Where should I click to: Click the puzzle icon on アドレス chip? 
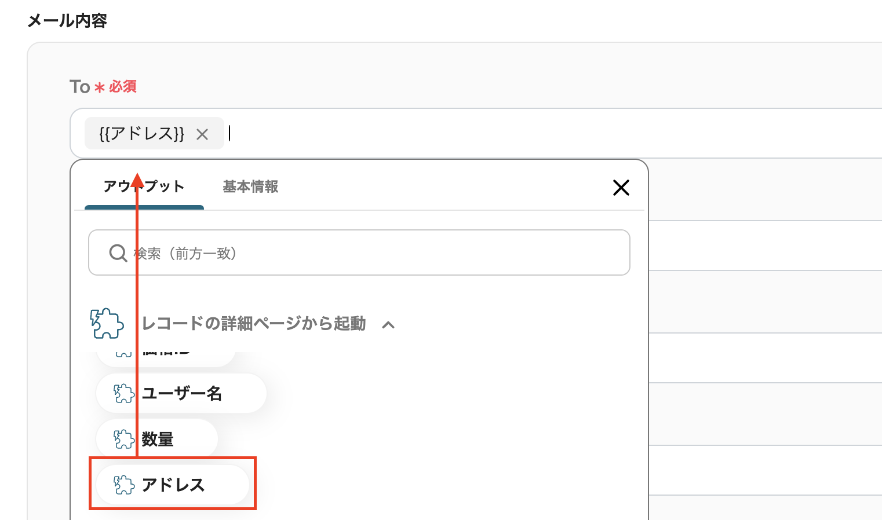pyautogui.click(x=123, y=485)
